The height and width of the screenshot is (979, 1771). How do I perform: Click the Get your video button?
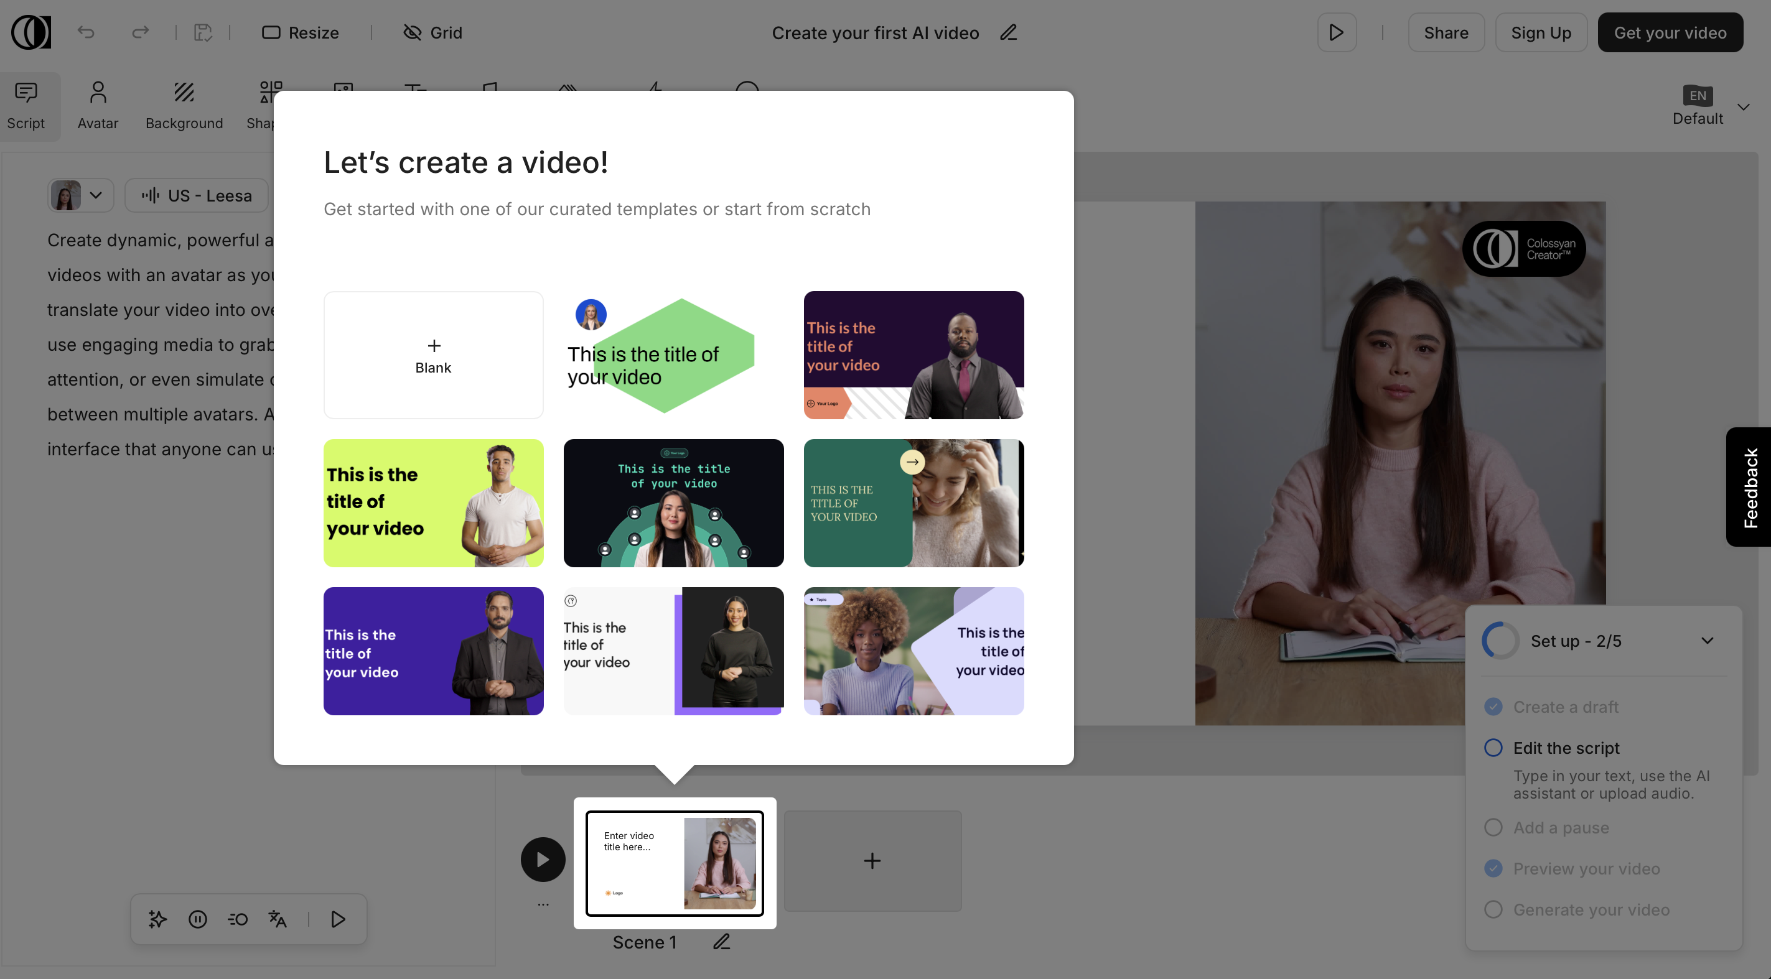pyautogui.click(x=1669, y=32)
